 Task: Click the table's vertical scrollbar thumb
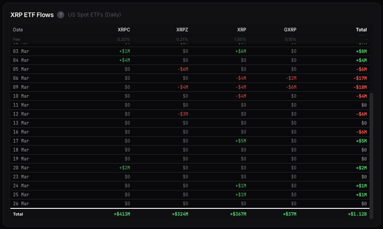pos(371,156)
